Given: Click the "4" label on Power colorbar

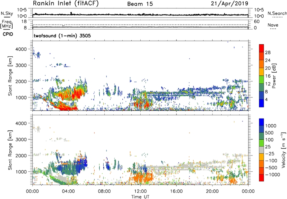Looking at the screenshot, I should pos(266,99).
